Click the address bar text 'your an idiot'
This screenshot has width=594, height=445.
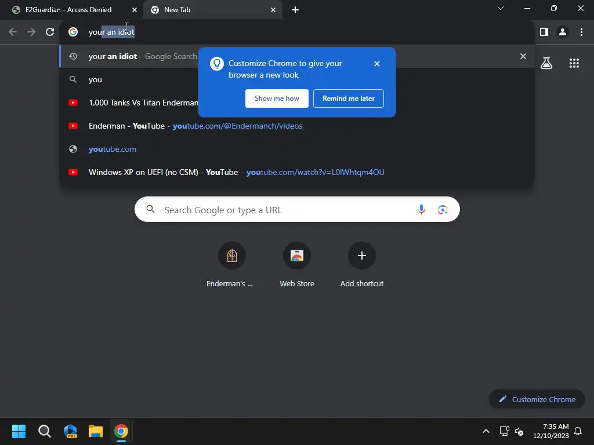111,32
